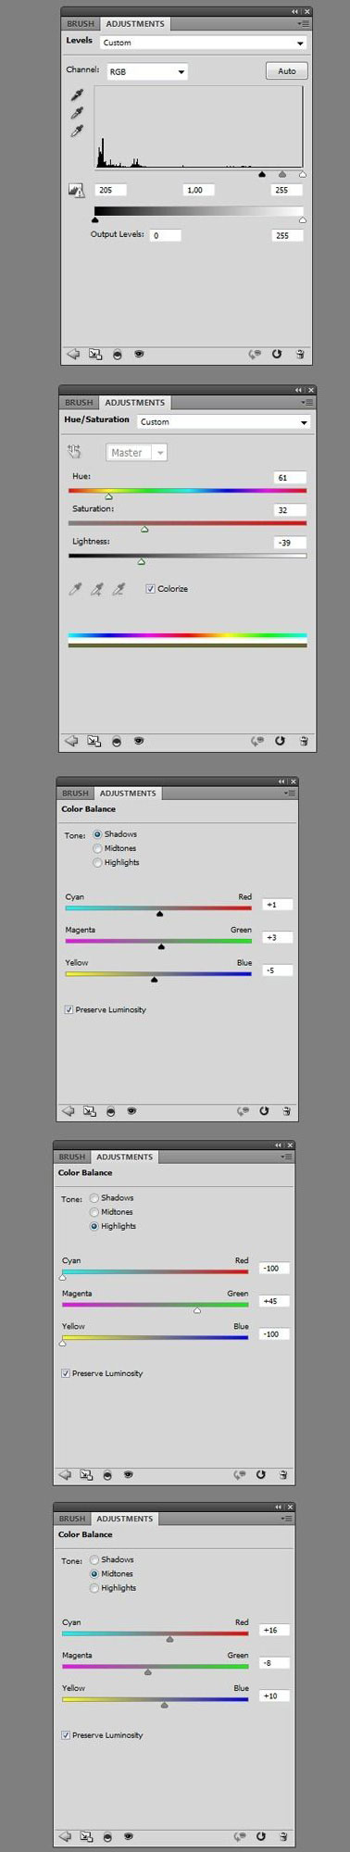Click the clip-to-layer icon in Levels panel
Screen dimensions: 350x1852
(x=94, y=354)
